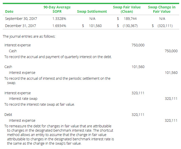Click the 320,111 debit amount beside Debt
The image size is (181, 149).
tap(138, 115)
